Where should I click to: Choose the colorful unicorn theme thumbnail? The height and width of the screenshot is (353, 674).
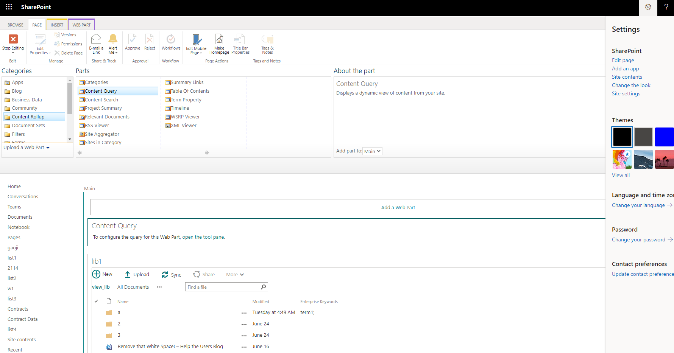point(622,159)
